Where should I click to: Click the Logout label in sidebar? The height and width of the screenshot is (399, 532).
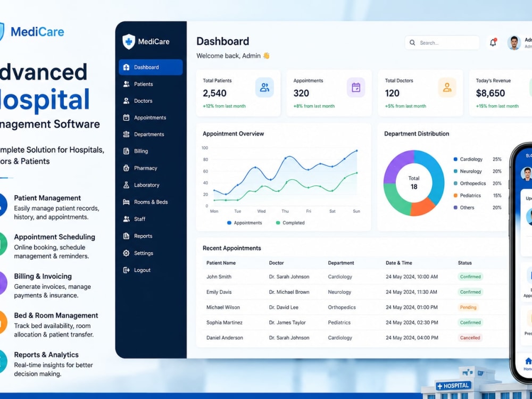pyautogui.click(x=142, y=270)
